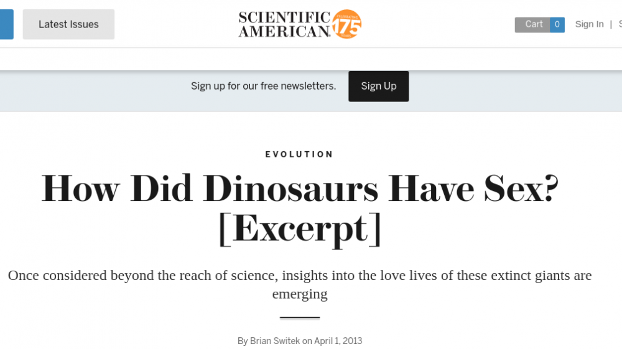Open the Cart
This screenshot has height=349, width=622.
click(533, 24)
